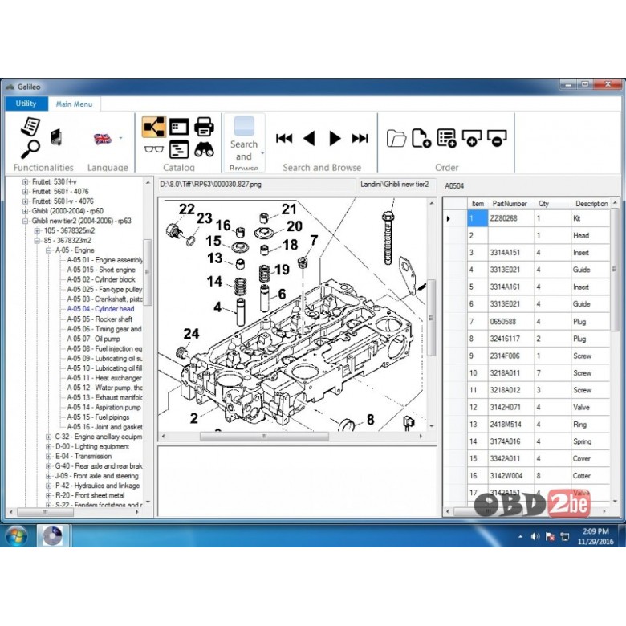Expand the C-32 Engine ancillary node

pyautogui.click(x=48, y=437)
